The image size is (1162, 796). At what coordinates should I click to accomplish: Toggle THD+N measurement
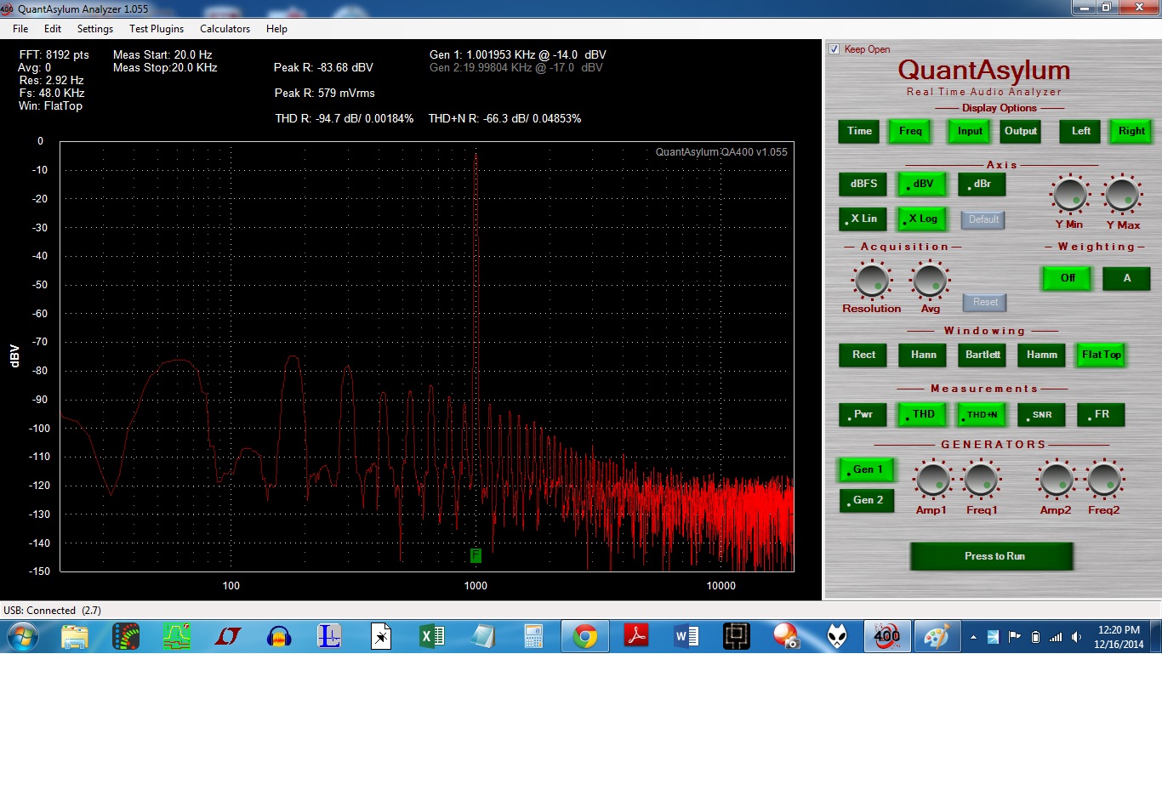[x=983, y=414]
